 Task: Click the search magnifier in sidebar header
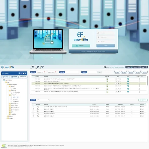[26, 73]
